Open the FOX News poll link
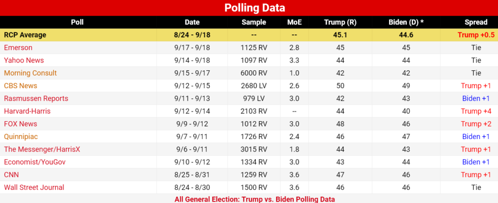The image size is (498, 203). [x=20, y=124]
